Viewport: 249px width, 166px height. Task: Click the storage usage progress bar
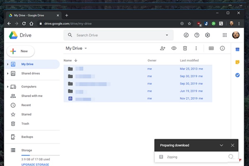pos(41,155)
